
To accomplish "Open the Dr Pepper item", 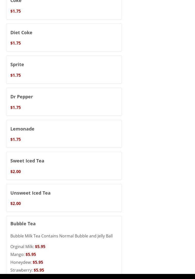I will 64,102.
